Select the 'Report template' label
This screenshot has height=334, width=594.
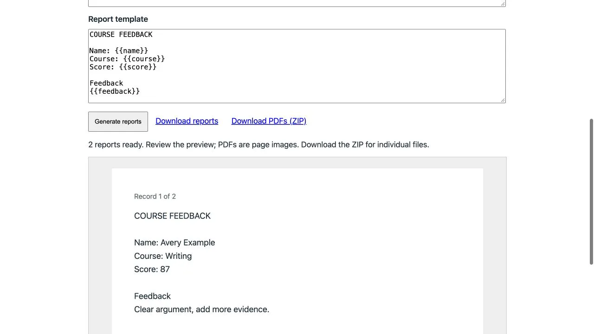click(118, 19)
